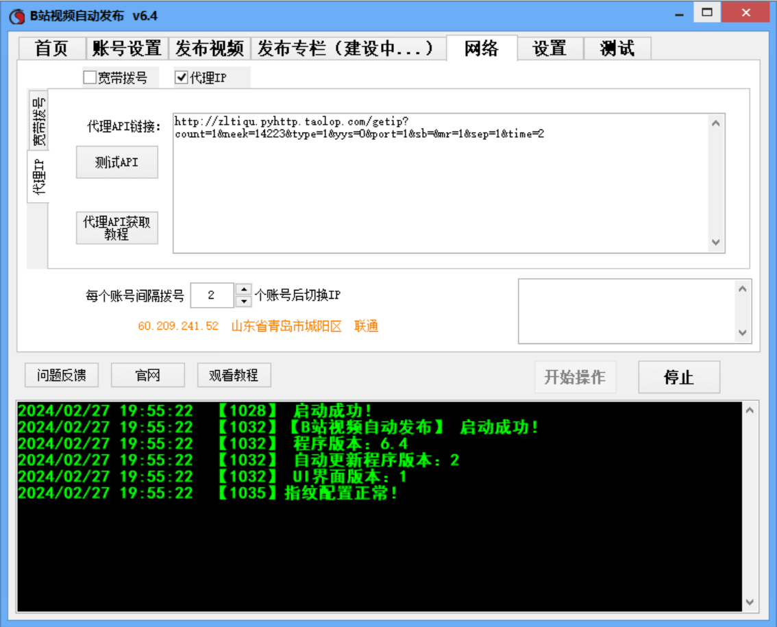Click log line 自动更新程序版本: 2
Image resolution: width=777 pixels, height=627 pixels.
[238, 460]
